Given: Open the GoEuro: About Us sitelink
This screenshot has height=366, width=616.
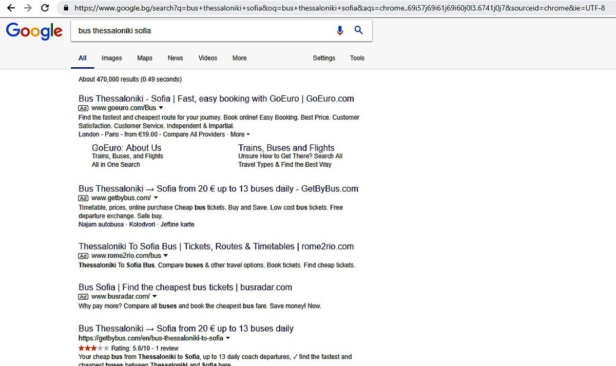Looking at the screenshot, I should [x=126, y=148].
